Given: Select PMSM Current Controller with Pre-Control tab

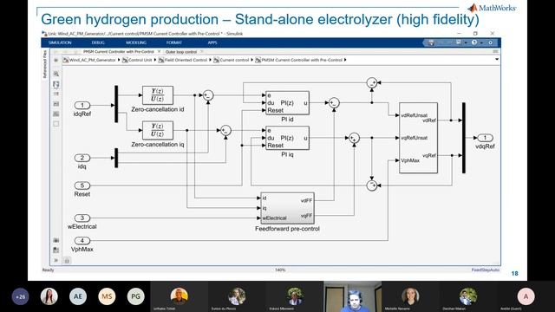Looking at the screenshot, I should pyautogui.click(x=119, y=52).
